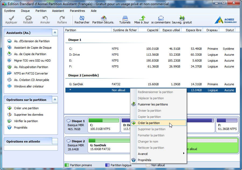Select the D: Drive partition row
The width and height of the screenshot is (242, 170).
pyautogui.click(x=151, y=55)
